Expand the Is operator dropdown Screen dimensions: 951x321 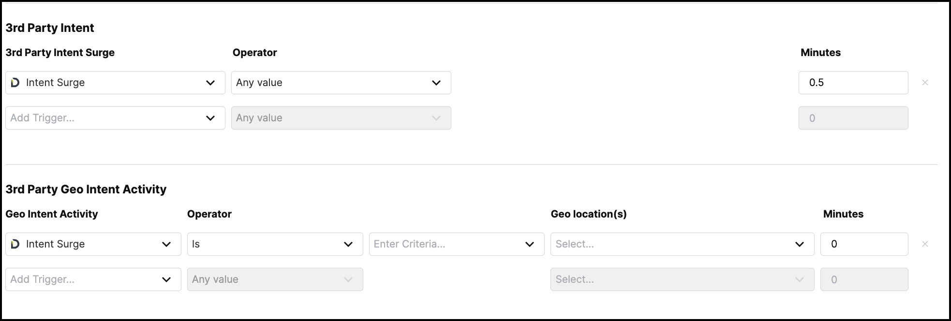(275, 244)
